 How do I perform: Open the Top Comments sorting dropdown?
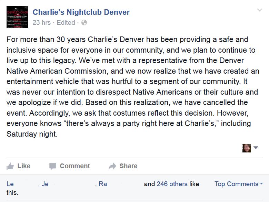pyautogui.click(x=238, y=184)
